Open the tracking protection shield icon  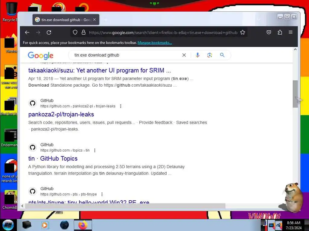tap(75, 32)
